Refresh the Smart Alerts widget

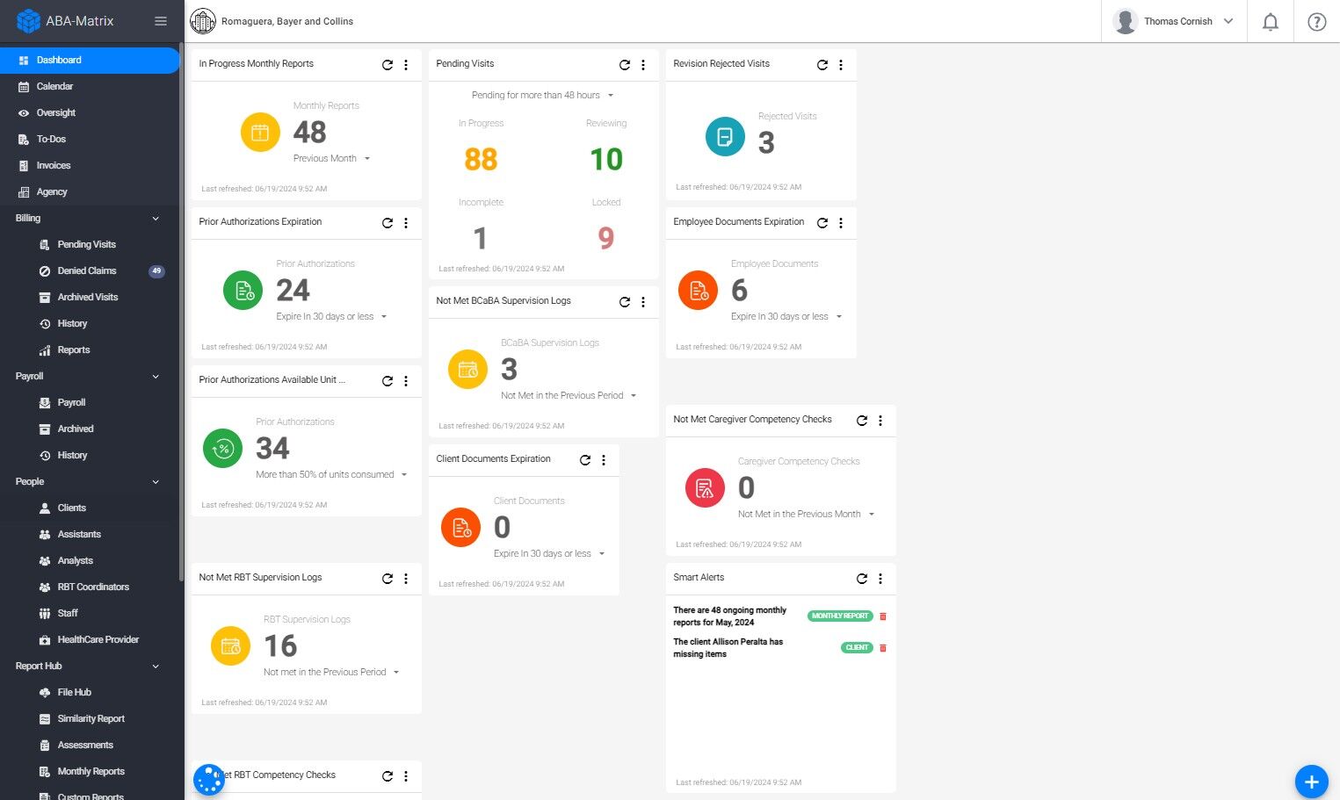862,578
